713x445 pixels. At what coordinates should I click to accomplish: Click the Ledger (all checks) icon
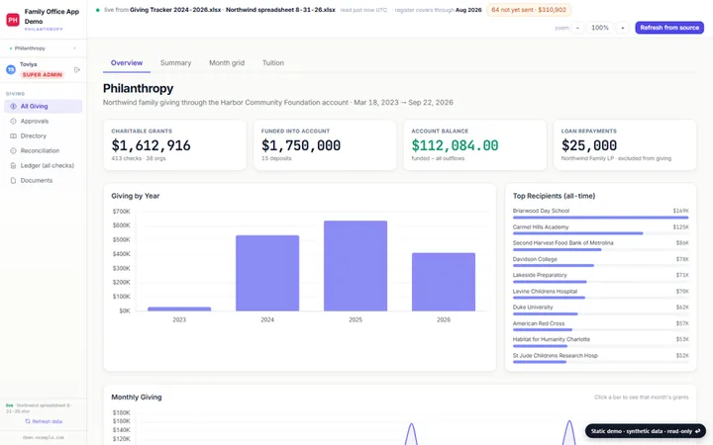coord(13,166)
